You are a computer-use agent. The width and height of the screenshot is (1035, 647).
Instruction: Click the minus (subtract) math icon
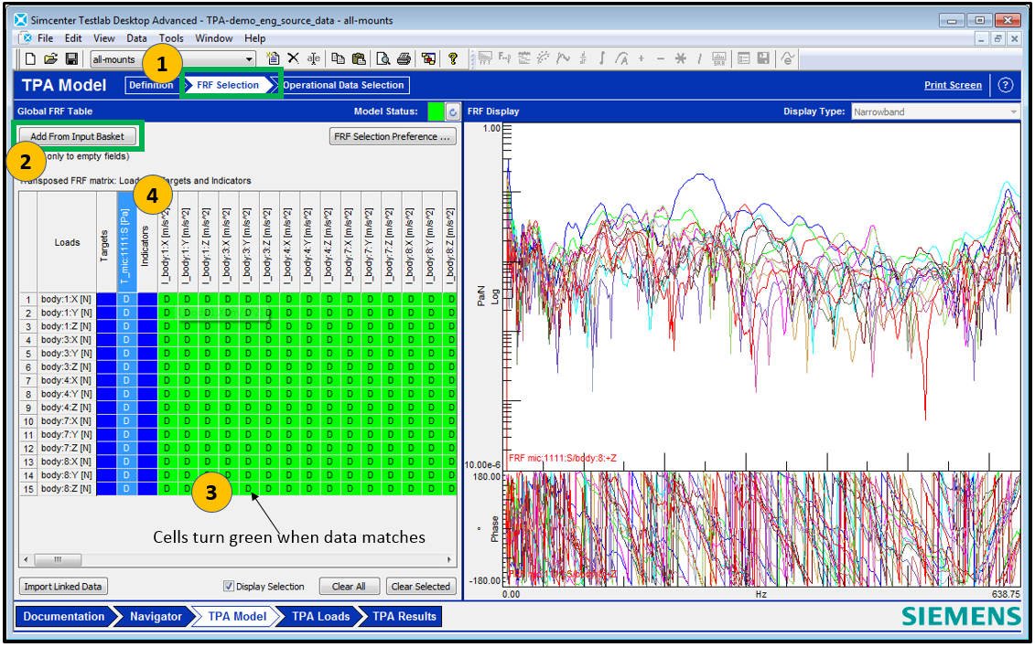click(661, 58)
